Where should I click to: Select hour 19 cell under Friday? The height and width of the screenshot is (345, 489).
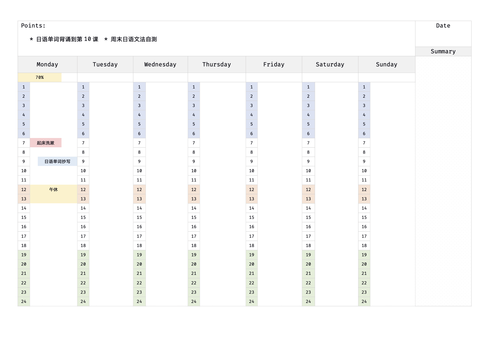(252, 255)
